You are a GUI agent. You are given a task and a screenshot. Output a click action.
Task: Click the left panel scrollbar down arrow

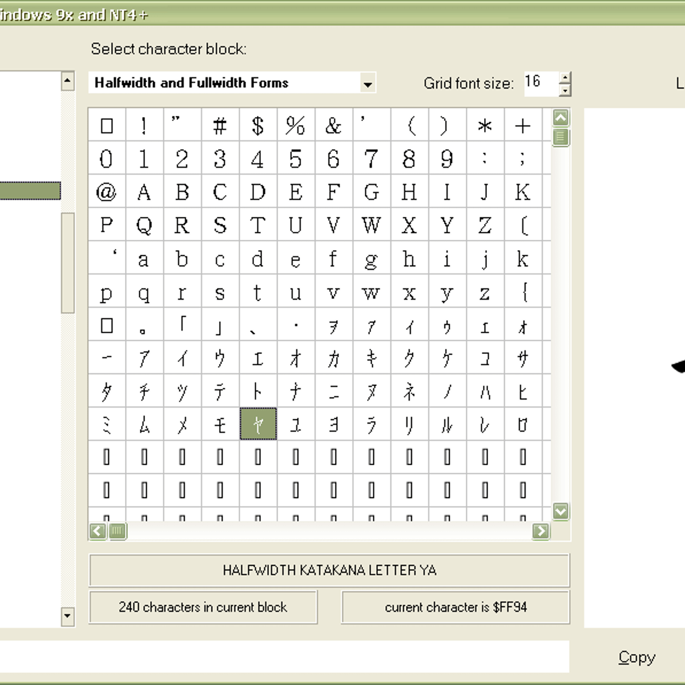coord(67,618)
